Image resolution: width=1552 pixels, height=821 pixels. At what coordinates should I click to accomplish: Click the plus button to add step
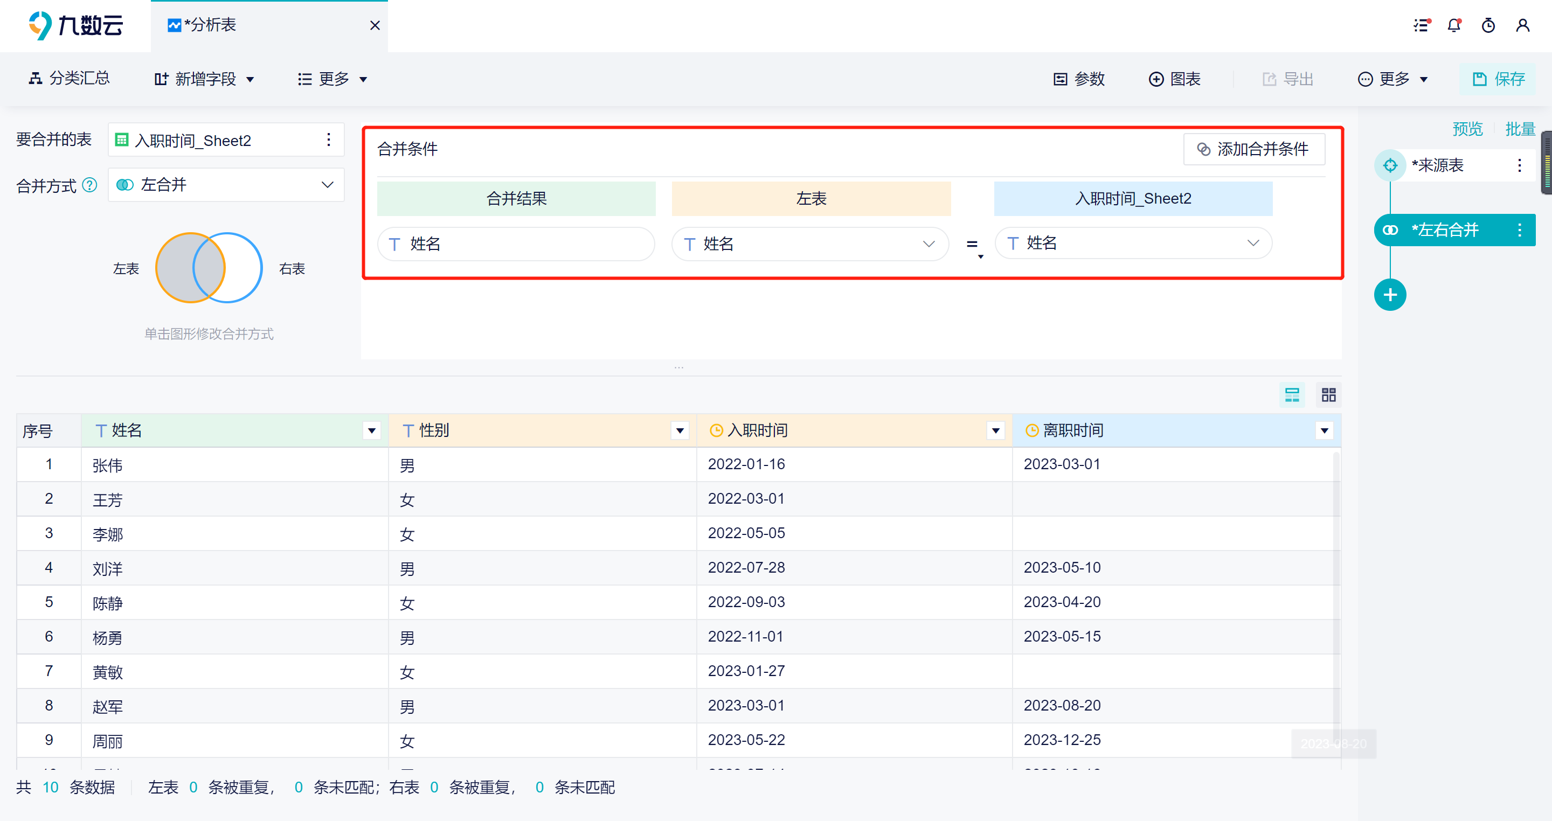pyautogui.click(x=1390, y=295)
